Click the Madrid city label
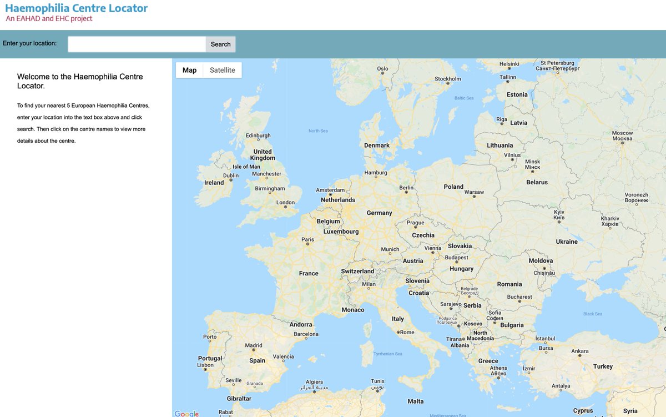This screenshot has width=666, height=417. pos(254,345)
